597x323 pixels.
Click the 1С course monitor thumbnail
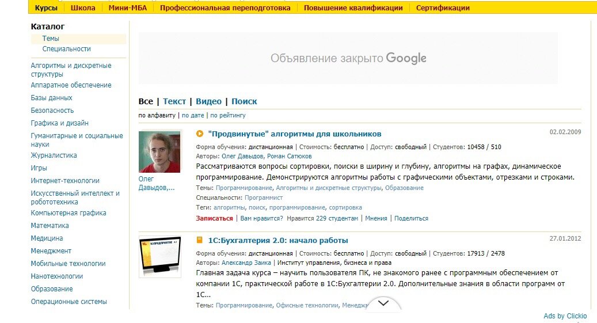pyautogui.click(x=160, y=257)
